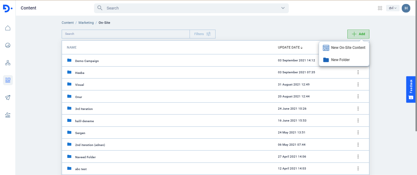Click the user avatar H
417x175 pixels.
406,8
